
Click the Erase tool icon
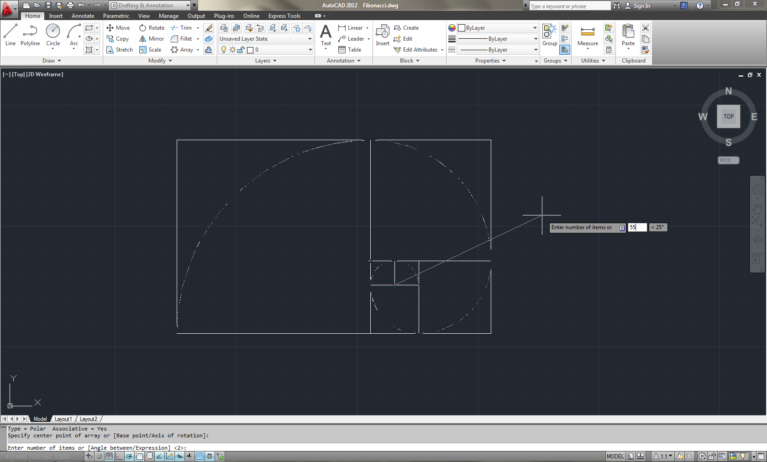click(209, 28)
